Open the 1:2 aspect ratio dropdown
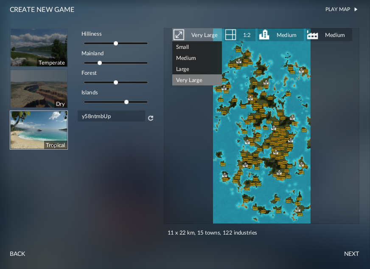Screen dimensions: 370x269 239,35
